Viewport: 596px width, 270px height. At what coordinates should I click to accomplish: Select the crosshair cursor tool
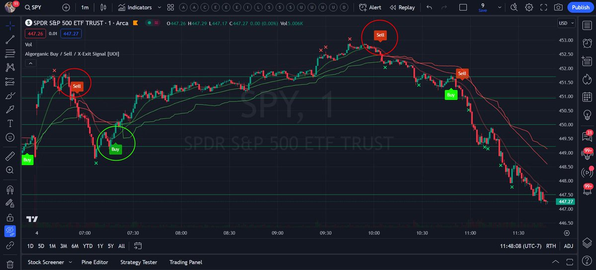click(x=10, y=25)
